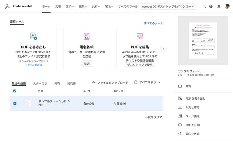Click the PDF を書き出し card icon
The height and width of the screenshot is (141, 233).
click(x=33, y=36)
